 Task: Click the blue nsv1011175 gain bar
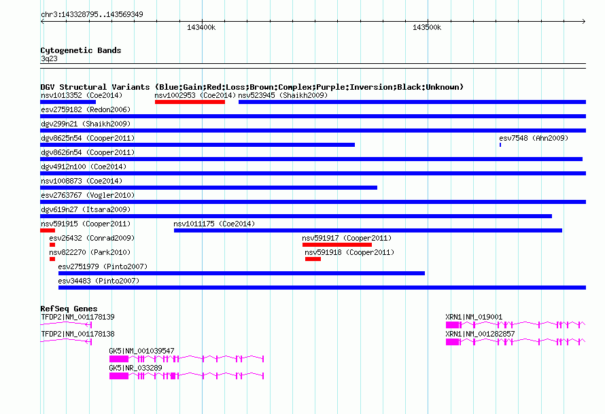click(x=368, y=230)
